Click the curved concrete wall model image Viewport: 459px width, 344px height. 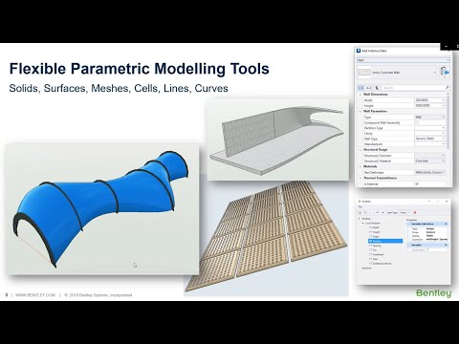(x=278, y=140)
